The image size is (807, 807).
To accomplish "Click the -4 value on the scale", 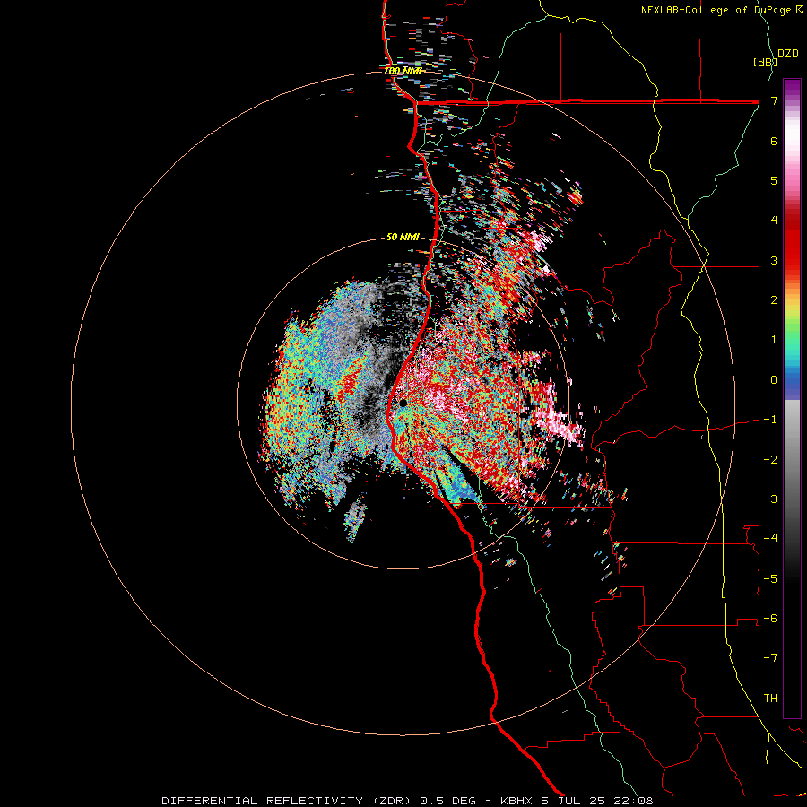I will tap(770, 539).
